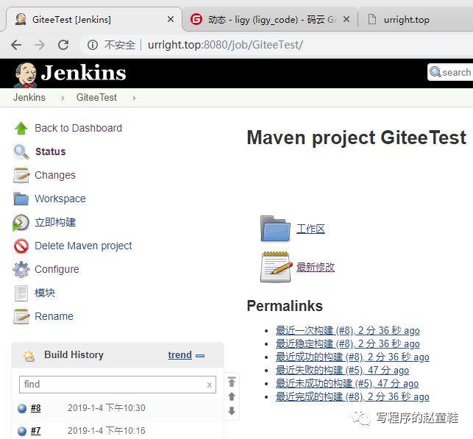Open Workspace sidebar link
Viewport: 473px width, 439px height.
tap(60, 199)
